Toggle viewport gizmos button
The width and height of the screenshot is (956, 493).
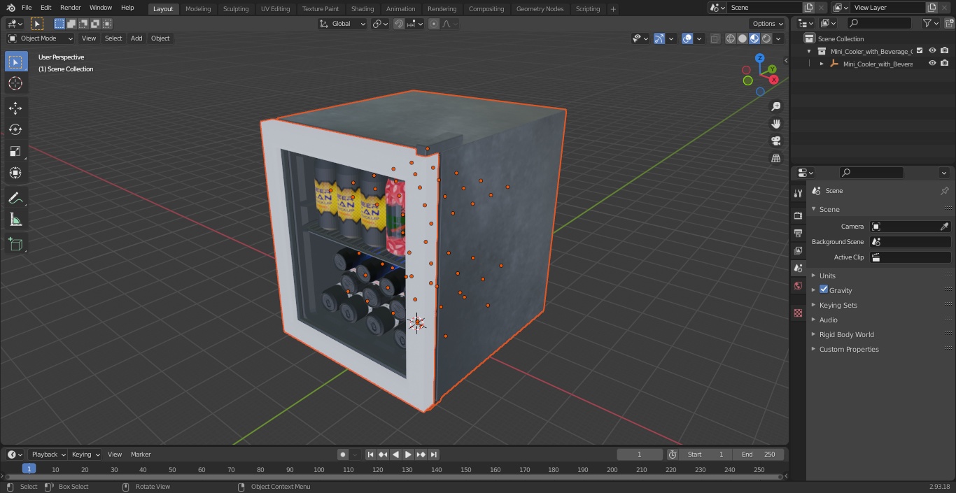(659, 38)
